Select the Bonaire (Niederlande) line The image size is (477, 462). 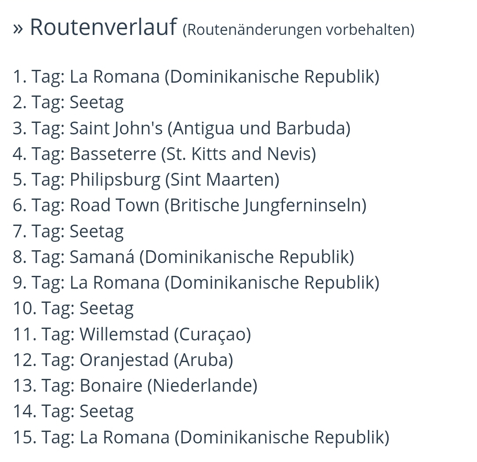(135, 386)
